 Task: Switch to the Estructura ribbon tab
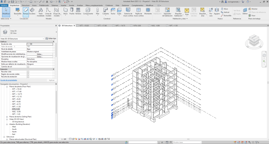click(25, 5)
